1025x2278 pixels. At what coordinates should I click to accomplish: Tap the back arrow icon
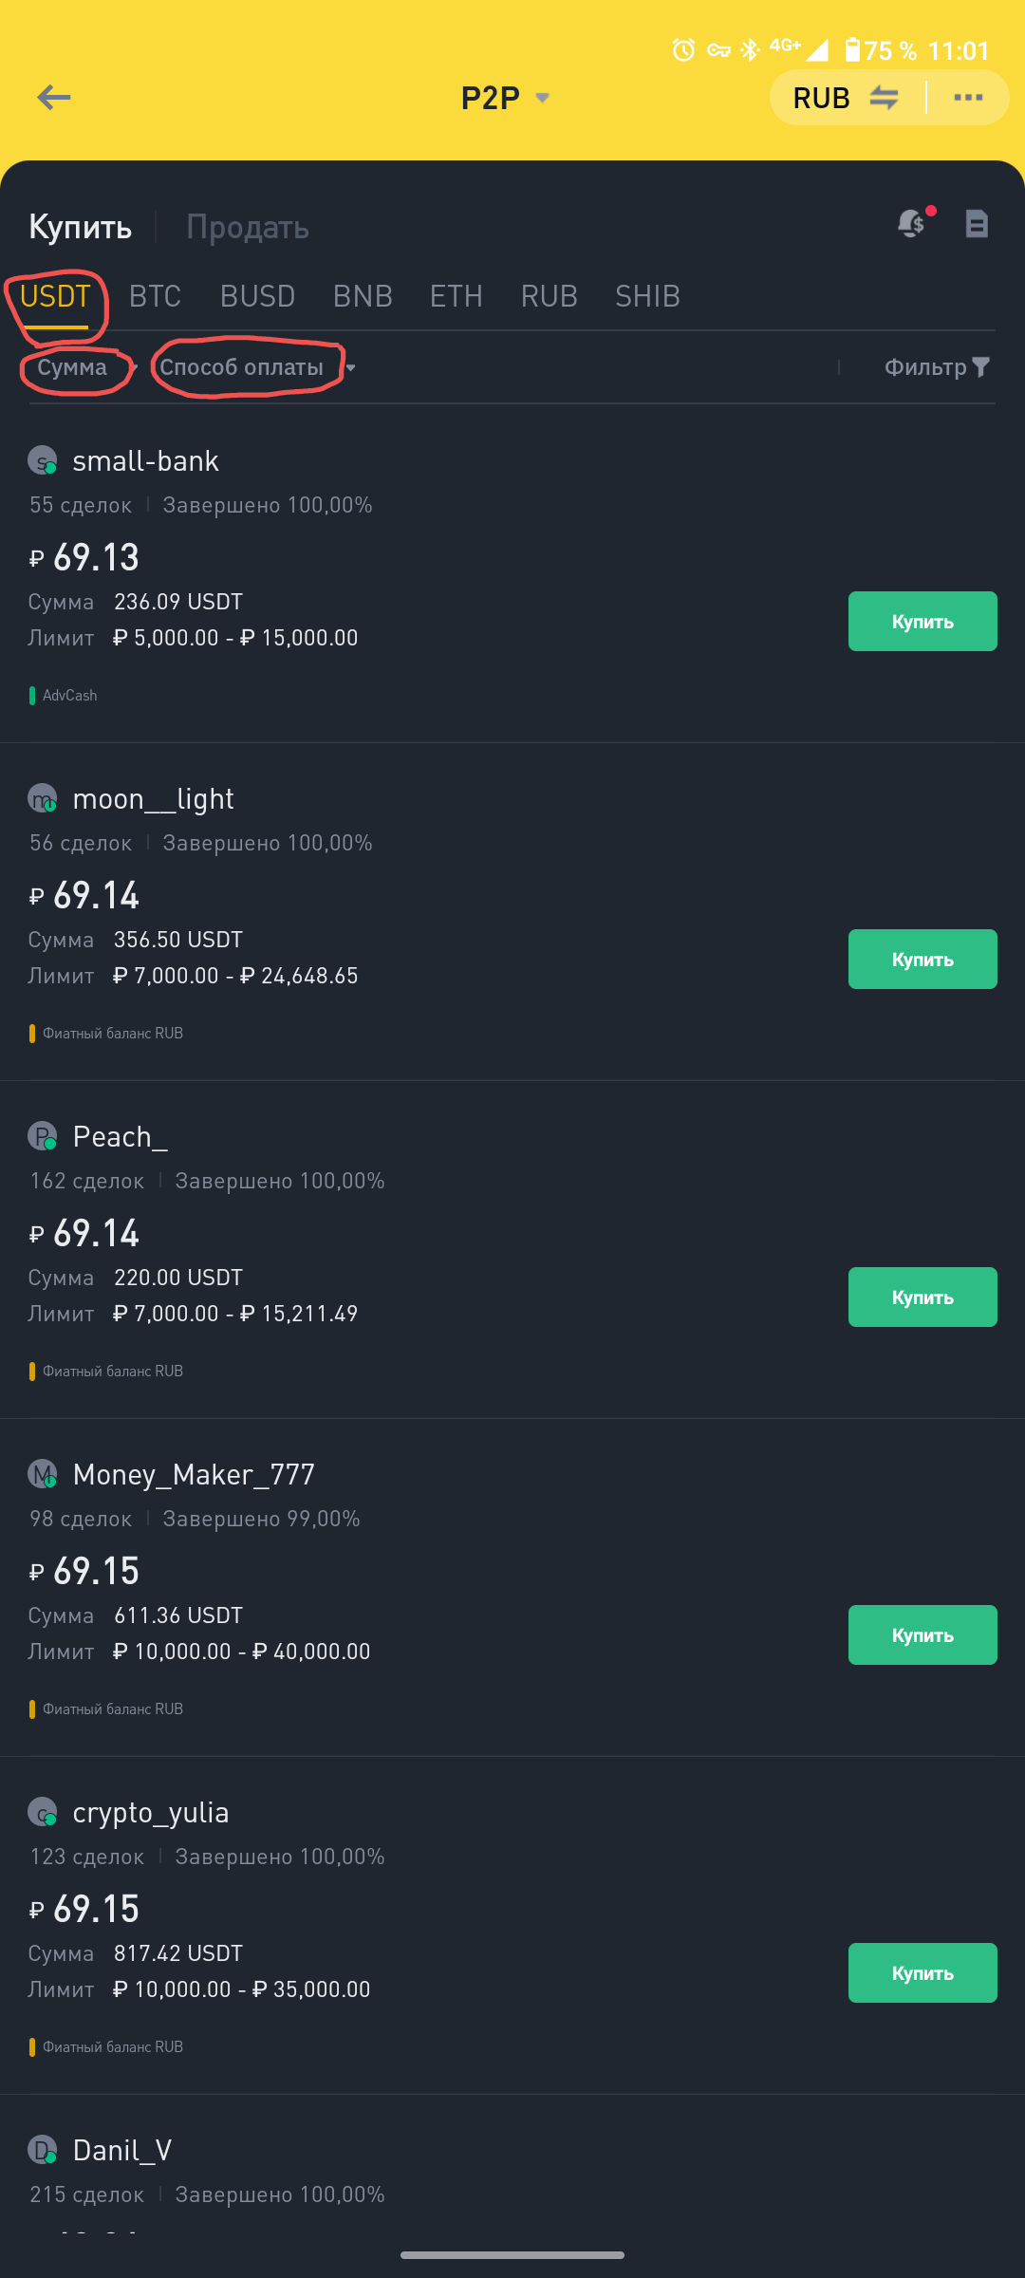pos(54,97)
